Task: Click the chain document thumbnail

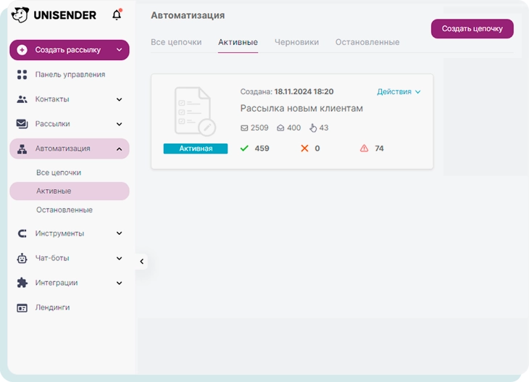Action: (195, 112)
